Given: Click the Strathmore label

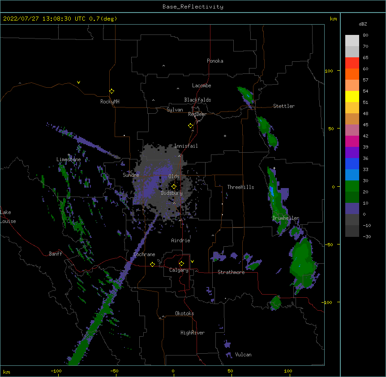Looking at the screenshot, I should (x=231, y=272).
